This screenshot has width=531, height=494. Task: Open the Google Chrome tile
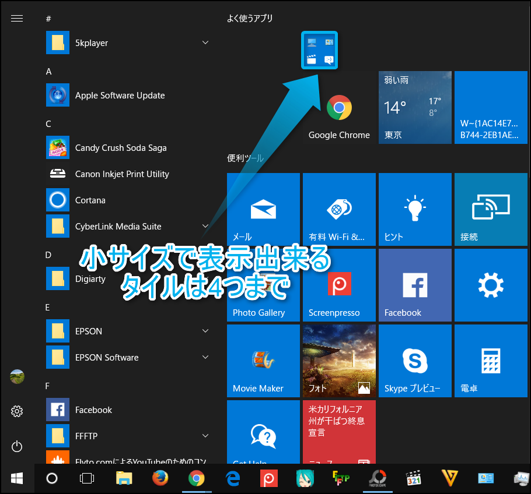(x=339, y=114)
